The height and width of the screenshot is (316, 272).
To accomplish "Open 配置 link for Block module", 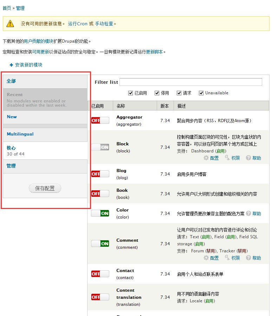I will [x=214, y=158].
